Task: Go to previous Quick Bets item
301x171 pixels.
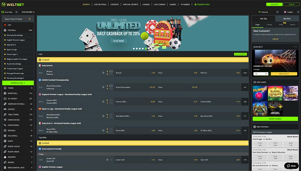Action: point(294,47)
